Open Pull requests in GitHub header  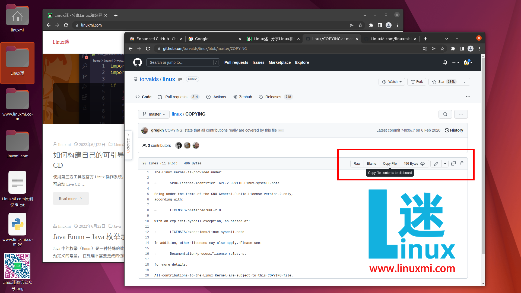pyautogui.click(x=236, y=62)
